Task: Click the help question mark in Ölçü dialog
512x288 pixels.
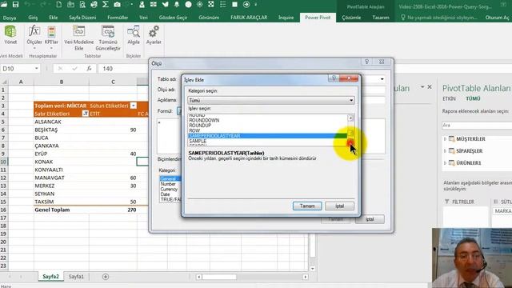Action: [366, 62]
